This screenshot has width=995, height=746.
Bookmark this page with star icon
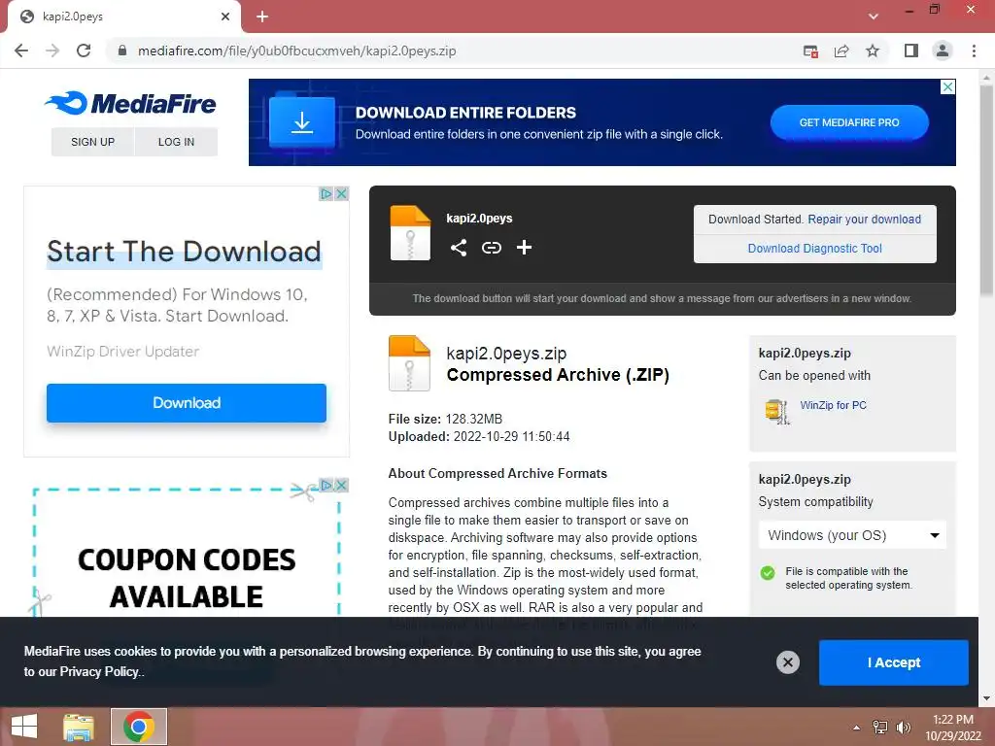[x=873, y=51]
